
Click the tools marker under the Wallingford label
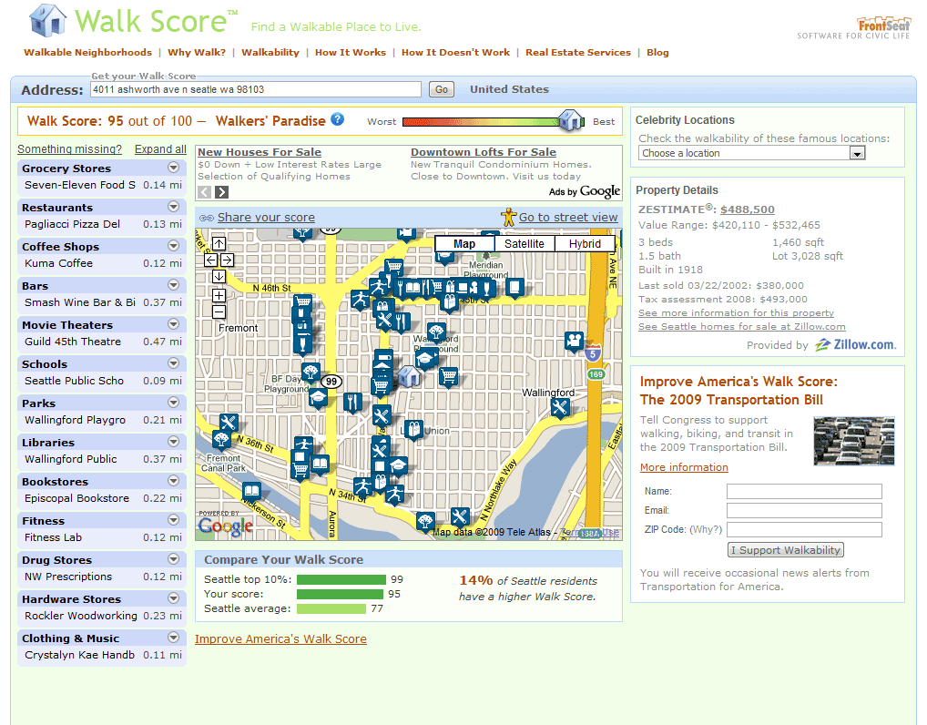point(559,407)
